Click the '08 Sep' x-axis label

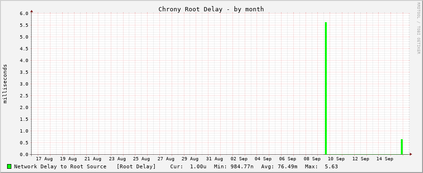[x=312, y=159]
